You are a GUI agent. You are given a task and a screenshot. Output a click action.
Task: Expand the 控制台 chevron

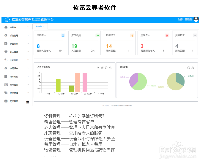[28, 27]
